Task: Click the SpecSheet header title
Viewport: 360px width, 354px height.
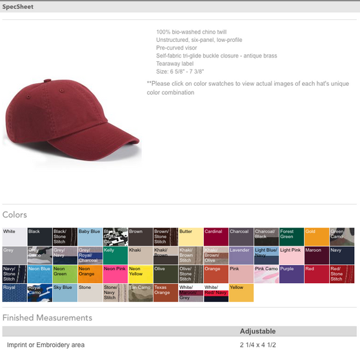Action: (18, 7)
